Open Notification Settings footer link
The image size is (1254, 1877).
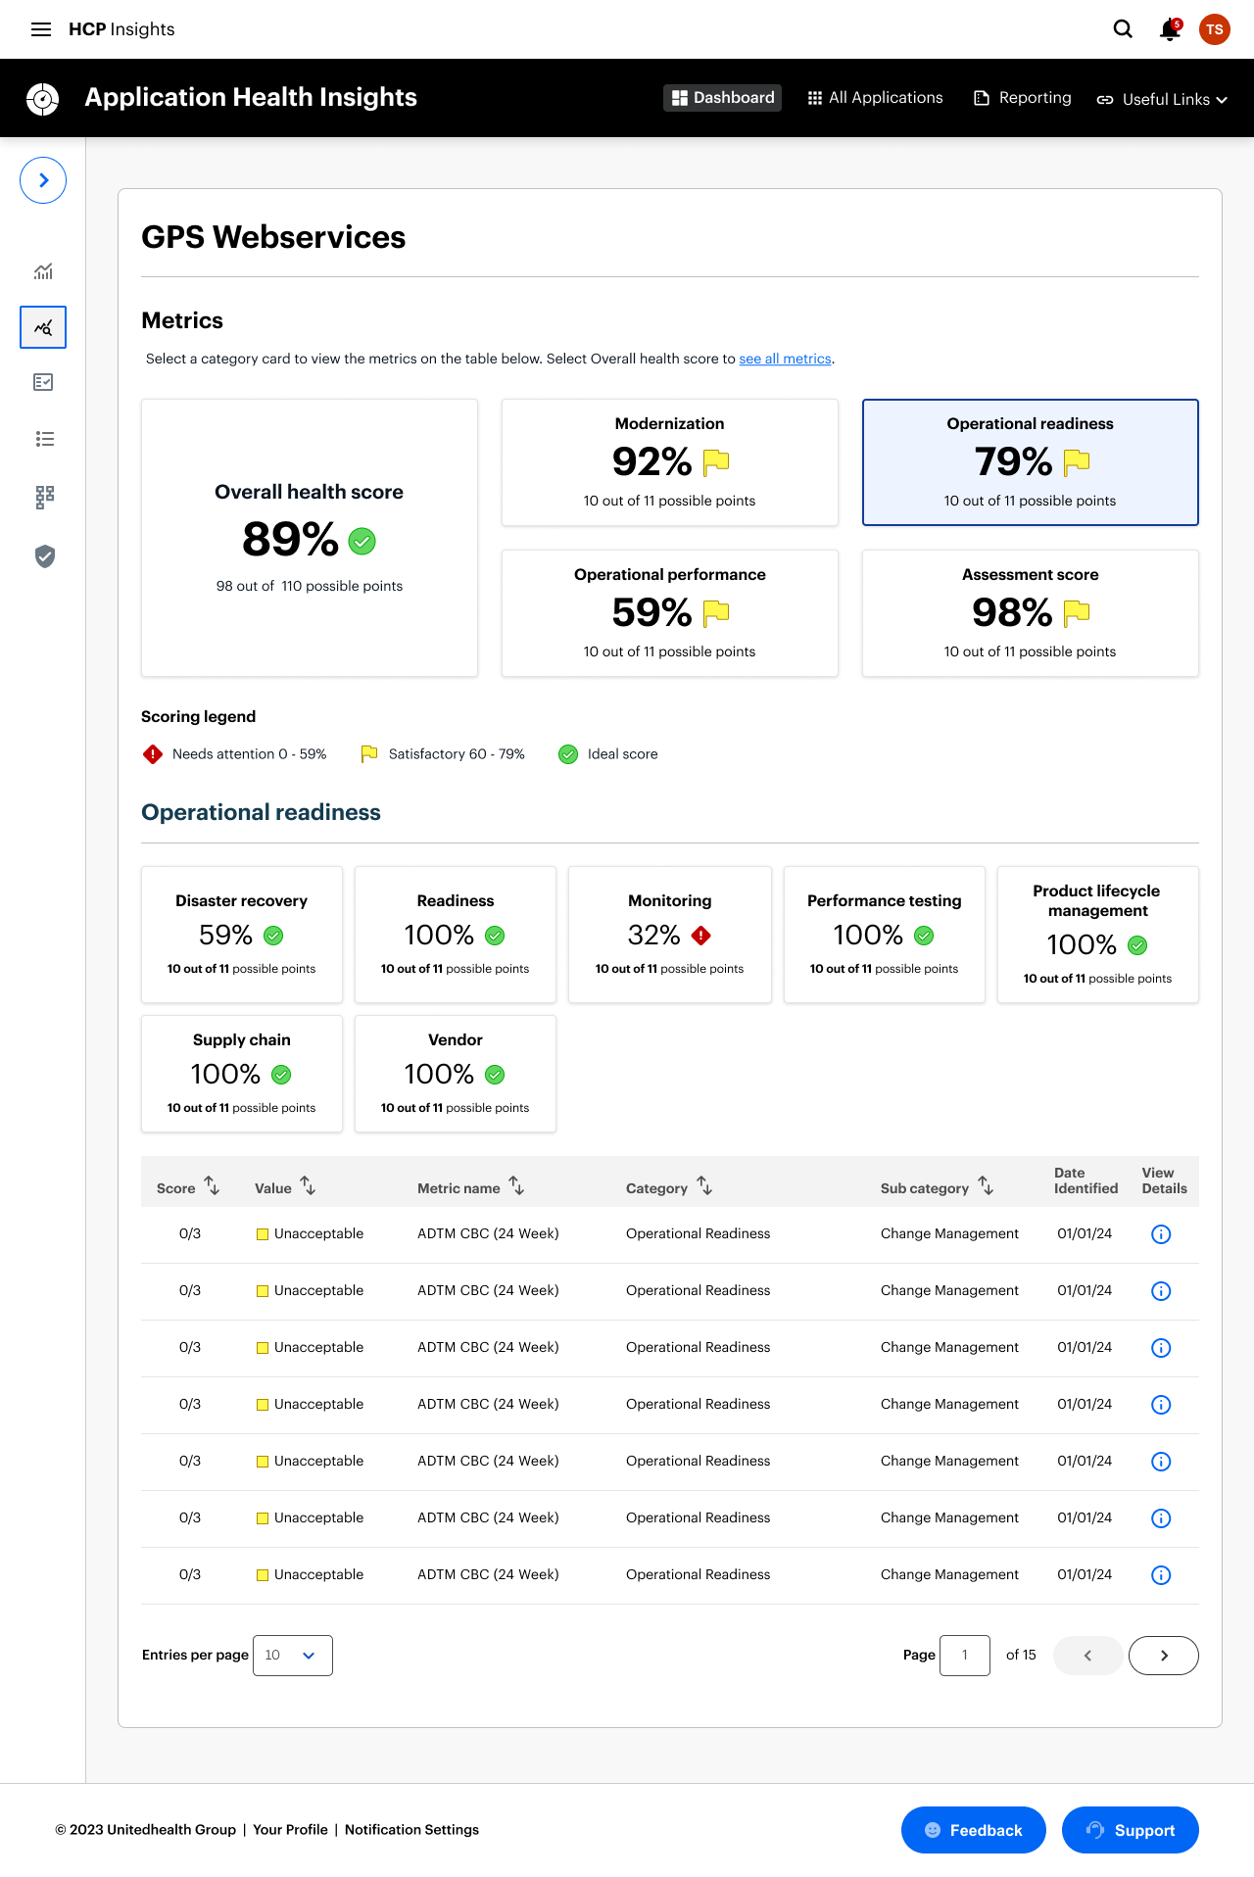point(411,1830)
